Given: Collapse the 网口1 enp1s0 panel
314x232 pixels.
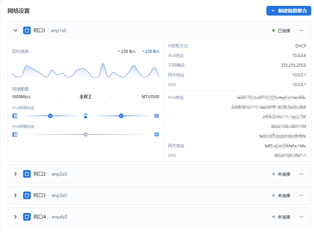Looking at the screenshot, I should point(16,30).
